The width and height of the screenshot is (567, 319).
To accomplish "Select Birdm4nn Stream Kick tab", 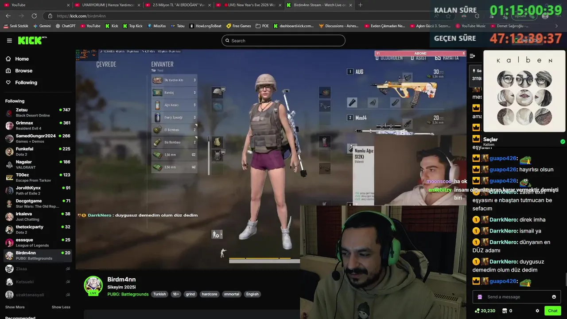I will click(x=319, y=5).
